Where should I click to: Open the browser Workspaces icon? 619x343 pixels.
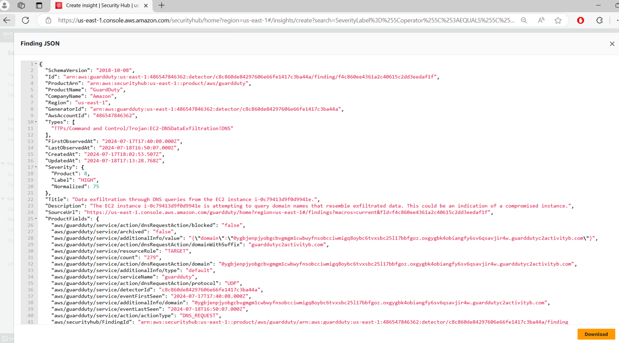pyautogui.click(x=21, y=5)
